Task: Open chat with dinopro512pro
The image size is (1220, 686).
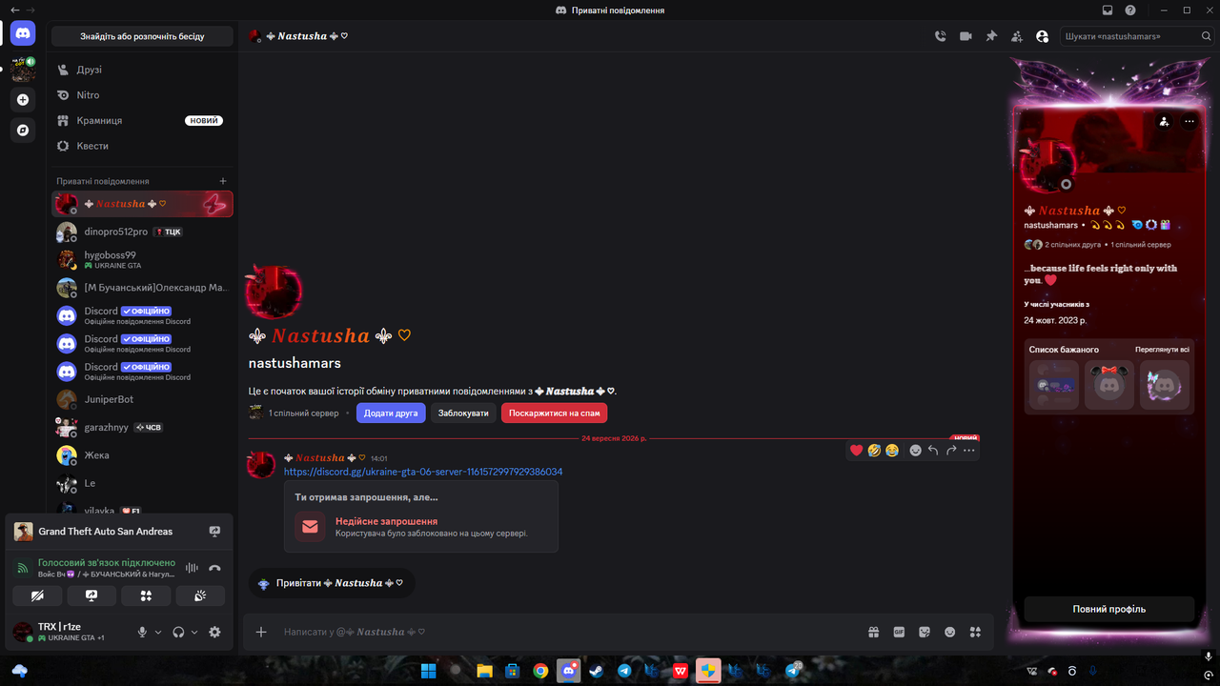Action: point(142,232)
